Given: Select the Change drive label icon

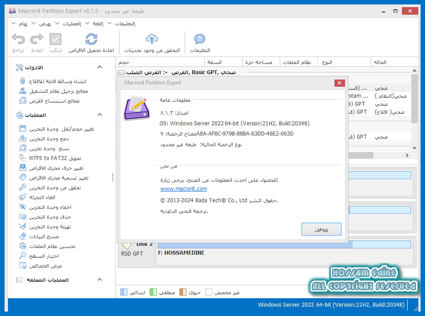Looking at the screenshot, I should click(23, 177).
